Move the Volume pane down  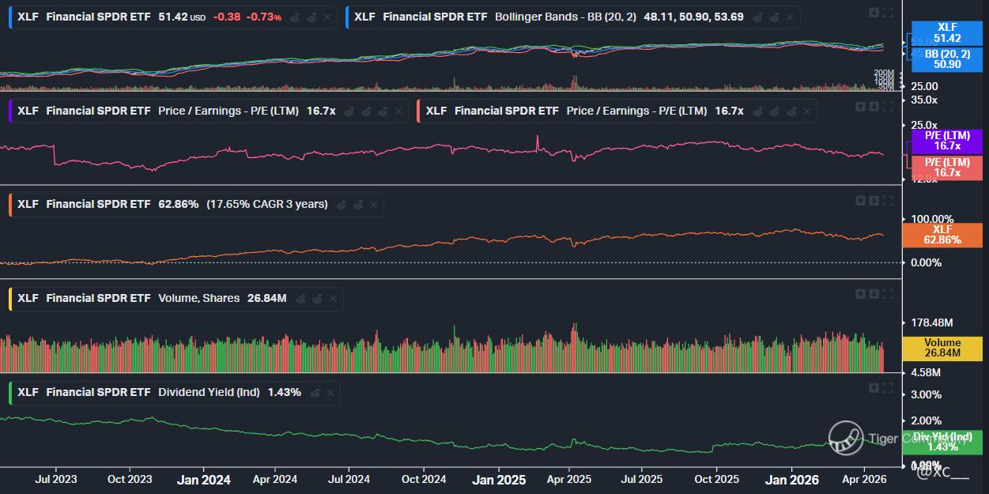874,294
